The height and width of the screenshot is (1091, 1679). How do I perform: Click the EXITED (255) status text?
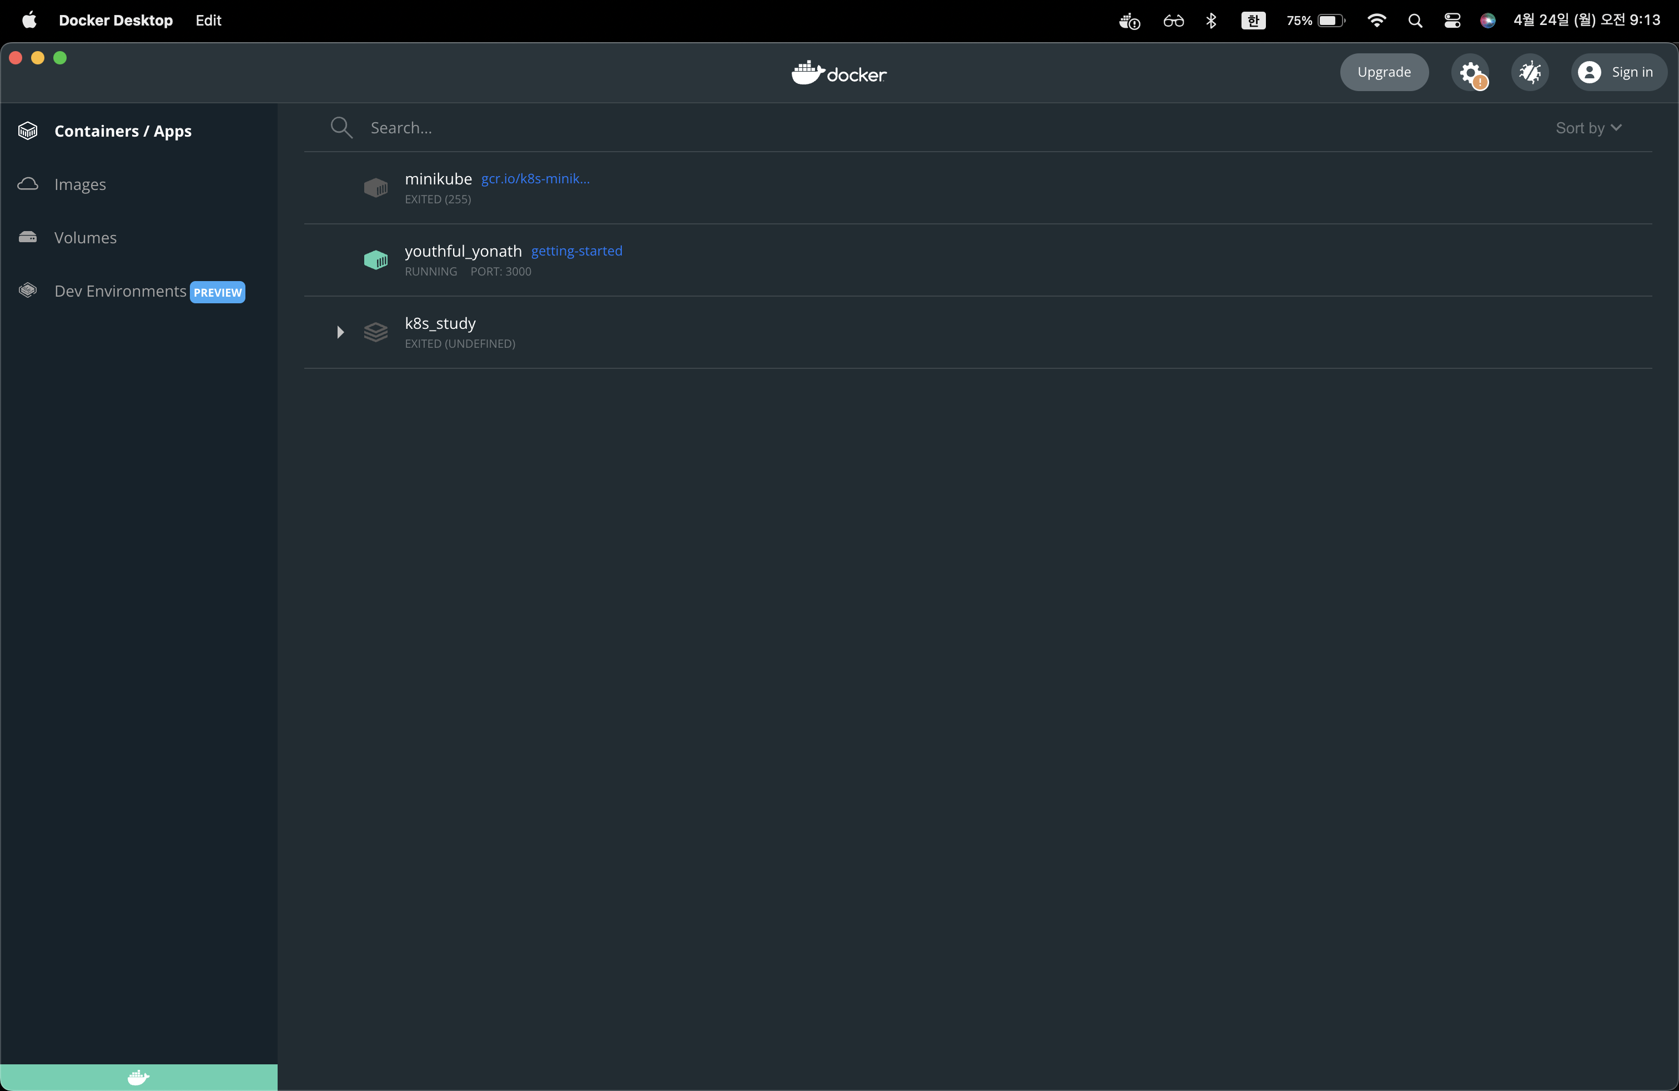[438, 200]
